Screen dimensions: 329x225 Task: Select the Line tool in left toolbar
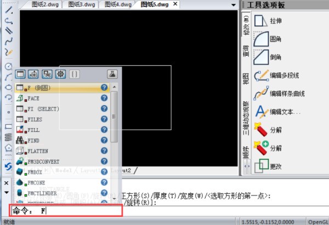click(x=9, y=10)
